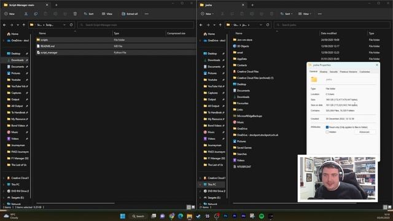The image size is (393, 221).
Task: Open the General tab in Properties dialog
Action: 313,72
